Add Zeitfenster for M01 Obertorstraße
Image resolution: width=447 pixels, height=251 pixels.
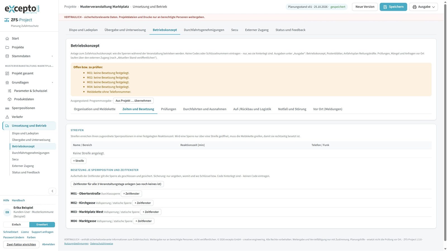[131, 194]
